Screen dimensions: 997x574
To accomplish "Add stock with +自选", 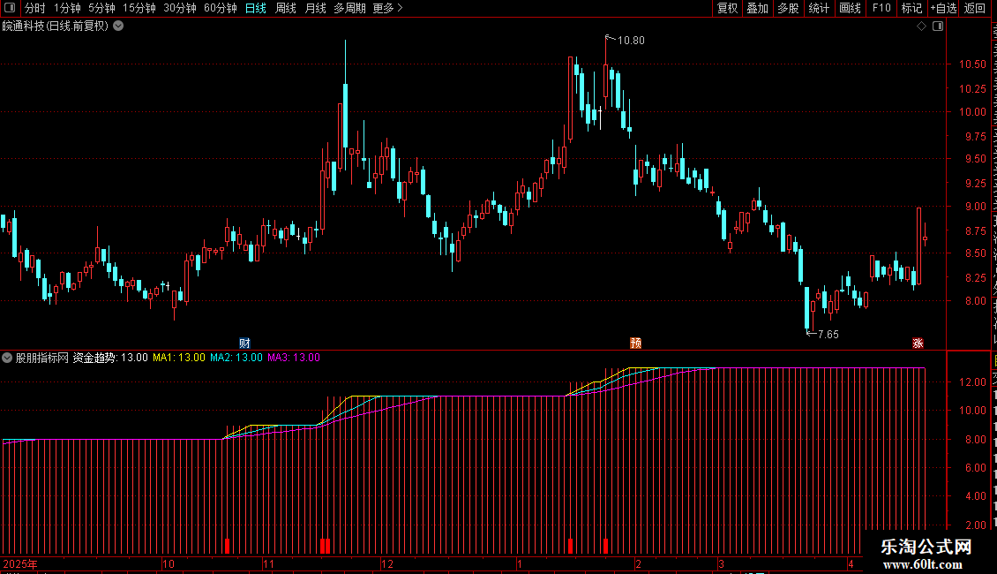I will click(943, 8).
